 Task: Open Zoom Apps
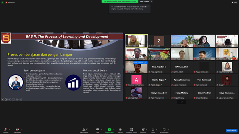tap(153, 130)
